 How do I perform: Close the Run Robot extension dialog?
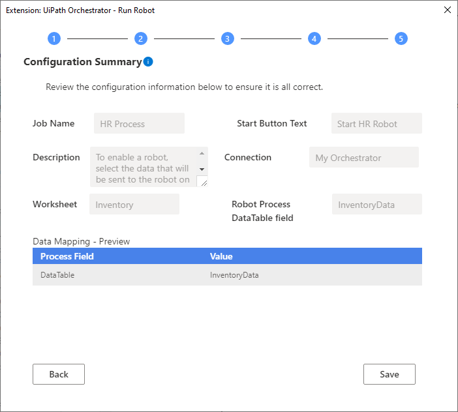(x=447, y=10)
